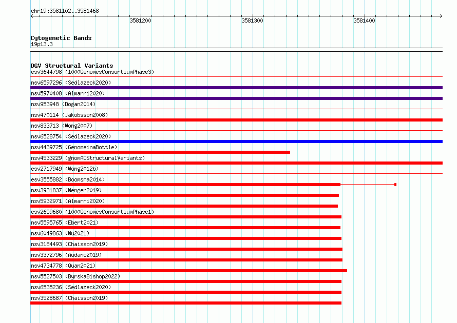Image resolution: width=457 pixels, height=323 pixels.
Task: Click small red end square of esv3555882
Action: click(395, 185)
